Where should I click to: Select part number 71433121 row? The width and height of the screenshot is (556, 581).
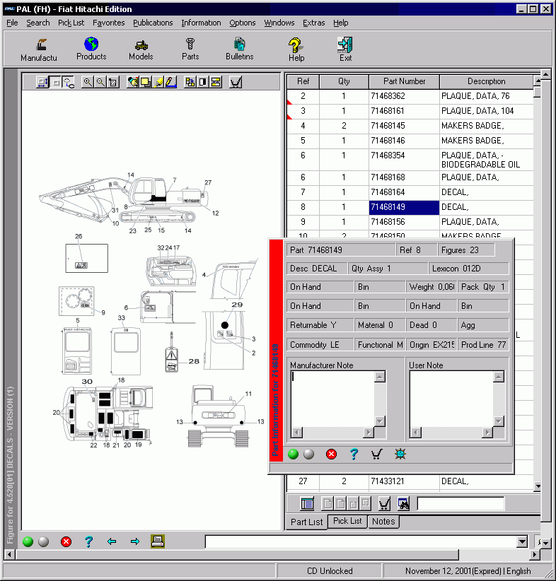point(410,481)
